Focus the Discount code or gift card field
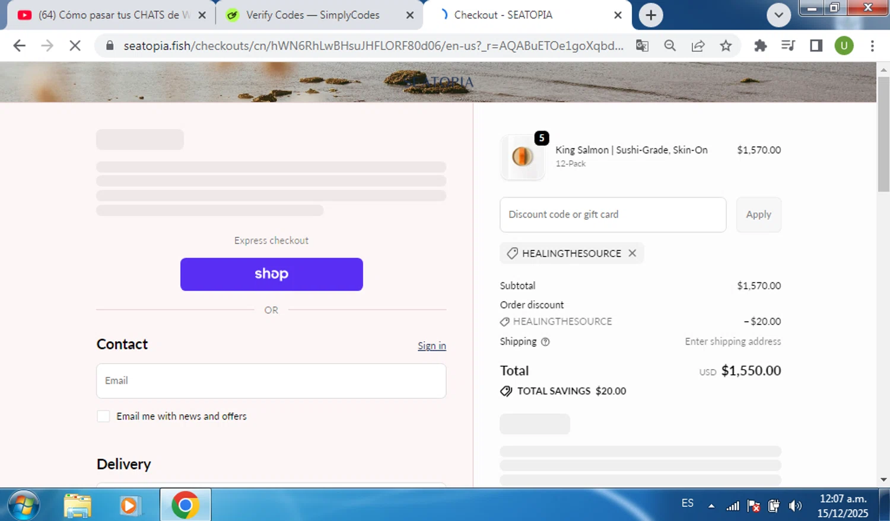The image size is (890, 521). click(613, 215)
